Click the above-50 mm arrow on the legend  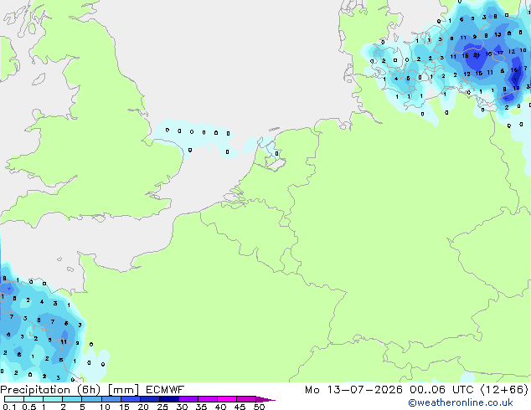(265, 399)
